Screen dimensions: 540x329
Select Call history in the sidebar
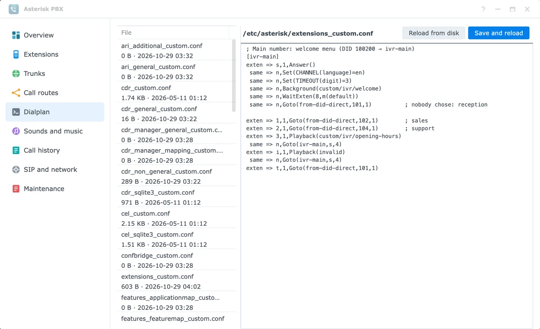[x=55, y=150]
